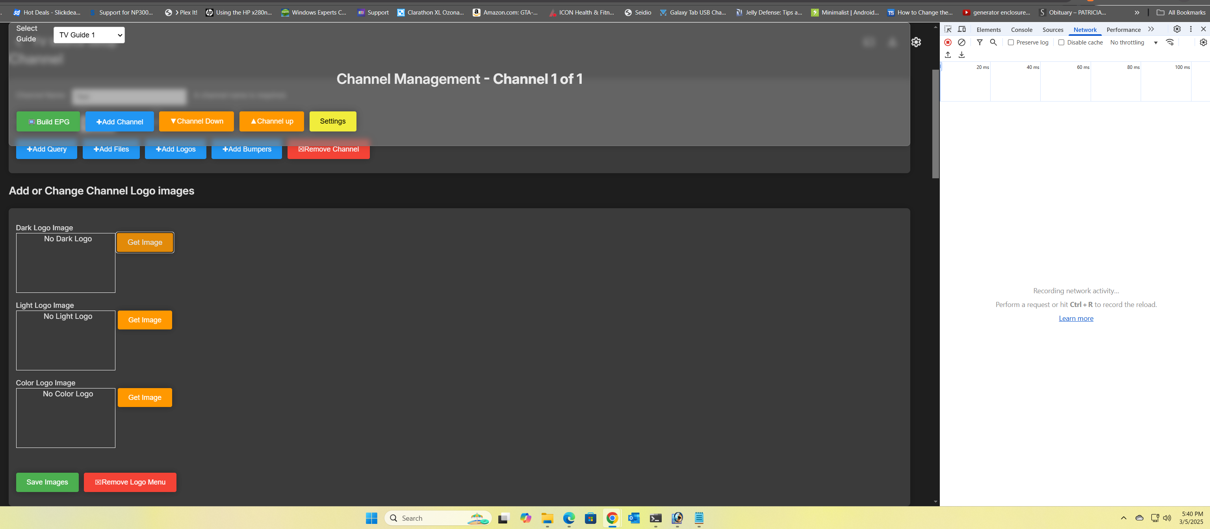The width and height of the screenshot is (1210, 529).
Task: Click Get Image for the Light Logo
Action: (x=145, y=320)
